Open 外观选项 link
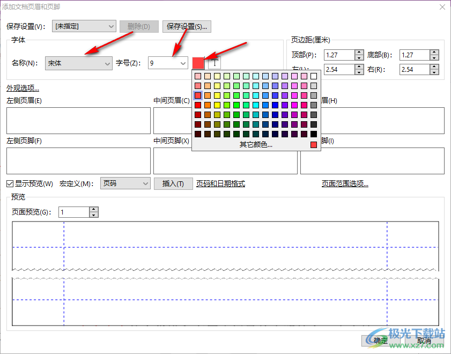The height and width of the screenshot is (354, 451). [x=23, y=88]
